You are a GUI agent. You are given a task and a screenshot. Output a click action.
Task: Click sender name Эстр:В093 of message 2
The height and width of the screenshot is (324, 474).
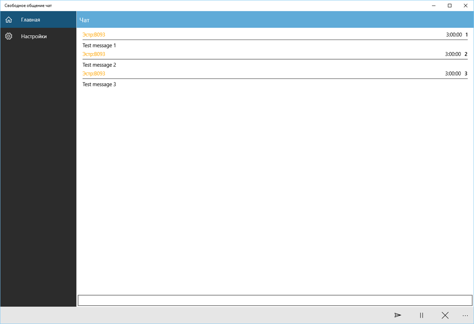point(94,54)
